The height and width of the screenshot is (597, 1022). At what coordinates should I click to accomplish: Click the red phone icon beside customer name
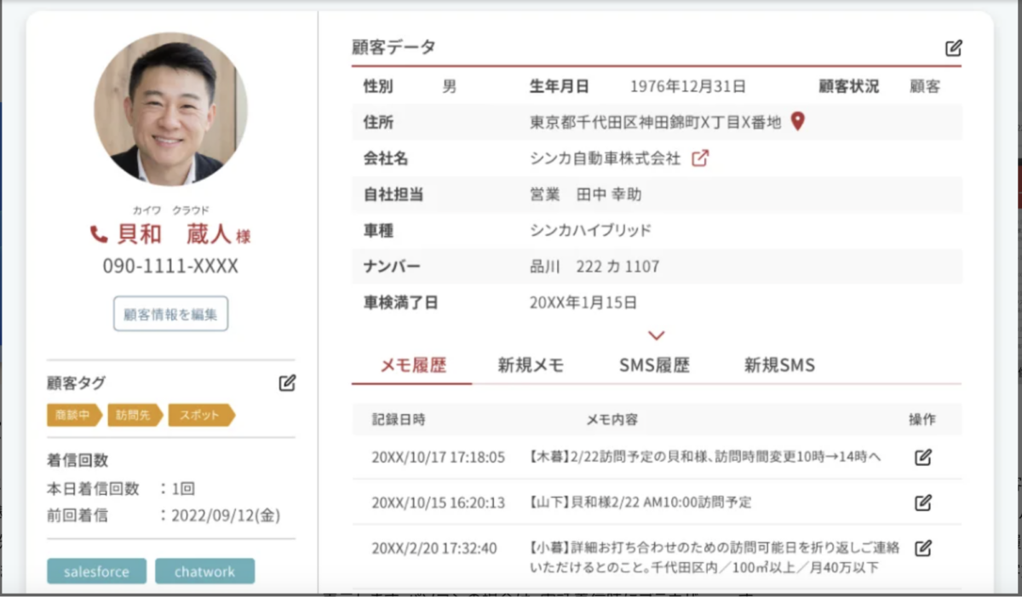[100, 234]
